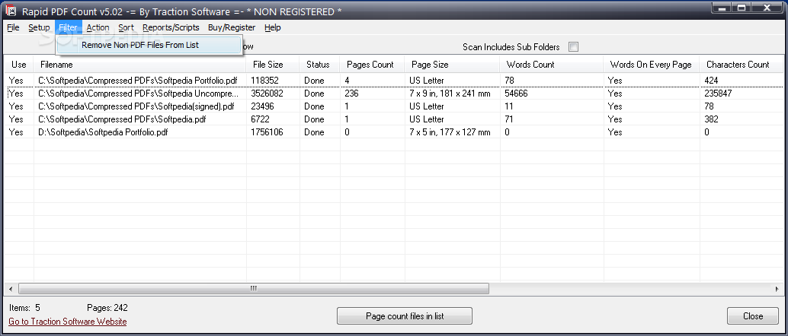Click the Items: 5 status label
Viewport: 788px width, 336px height.
24,308
